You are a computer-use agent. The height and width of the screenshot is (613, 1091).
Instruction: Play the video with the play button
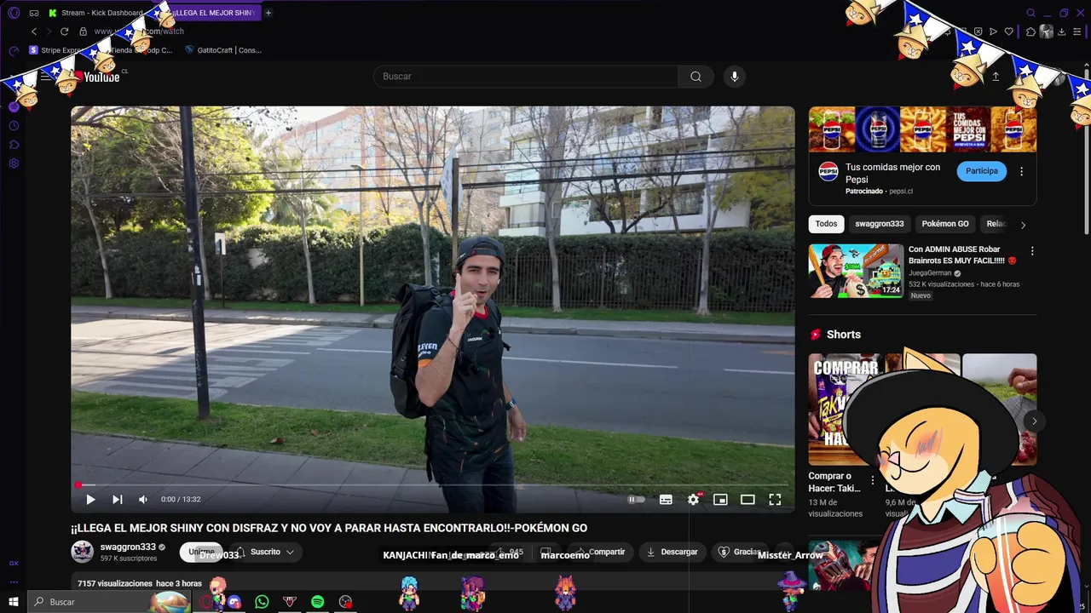click(90, 500)
